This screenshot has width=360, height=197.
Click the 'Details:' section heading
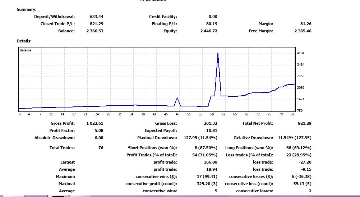(x=24, y=41)
